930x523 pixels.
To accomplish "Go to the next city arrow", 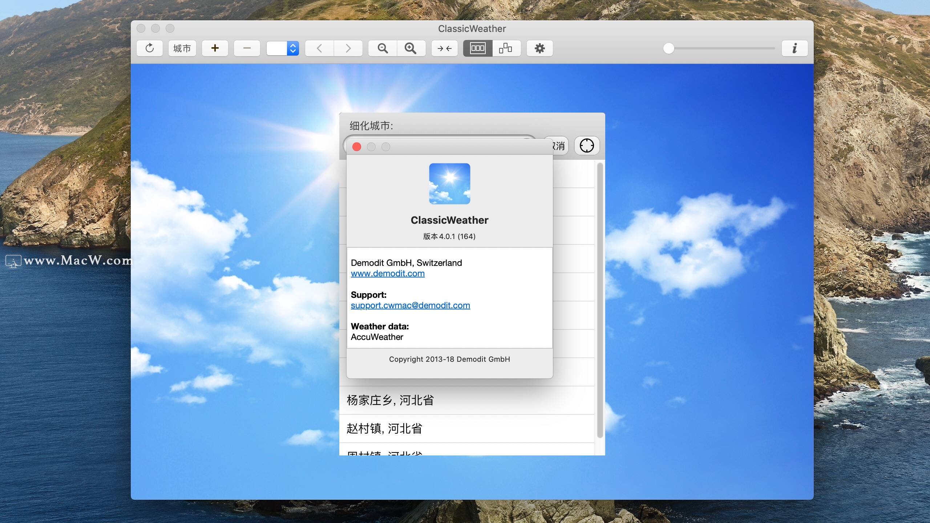I will [348, 48].
